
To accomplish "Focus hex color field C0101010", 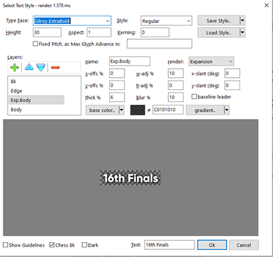I will [x=168, y=110].
